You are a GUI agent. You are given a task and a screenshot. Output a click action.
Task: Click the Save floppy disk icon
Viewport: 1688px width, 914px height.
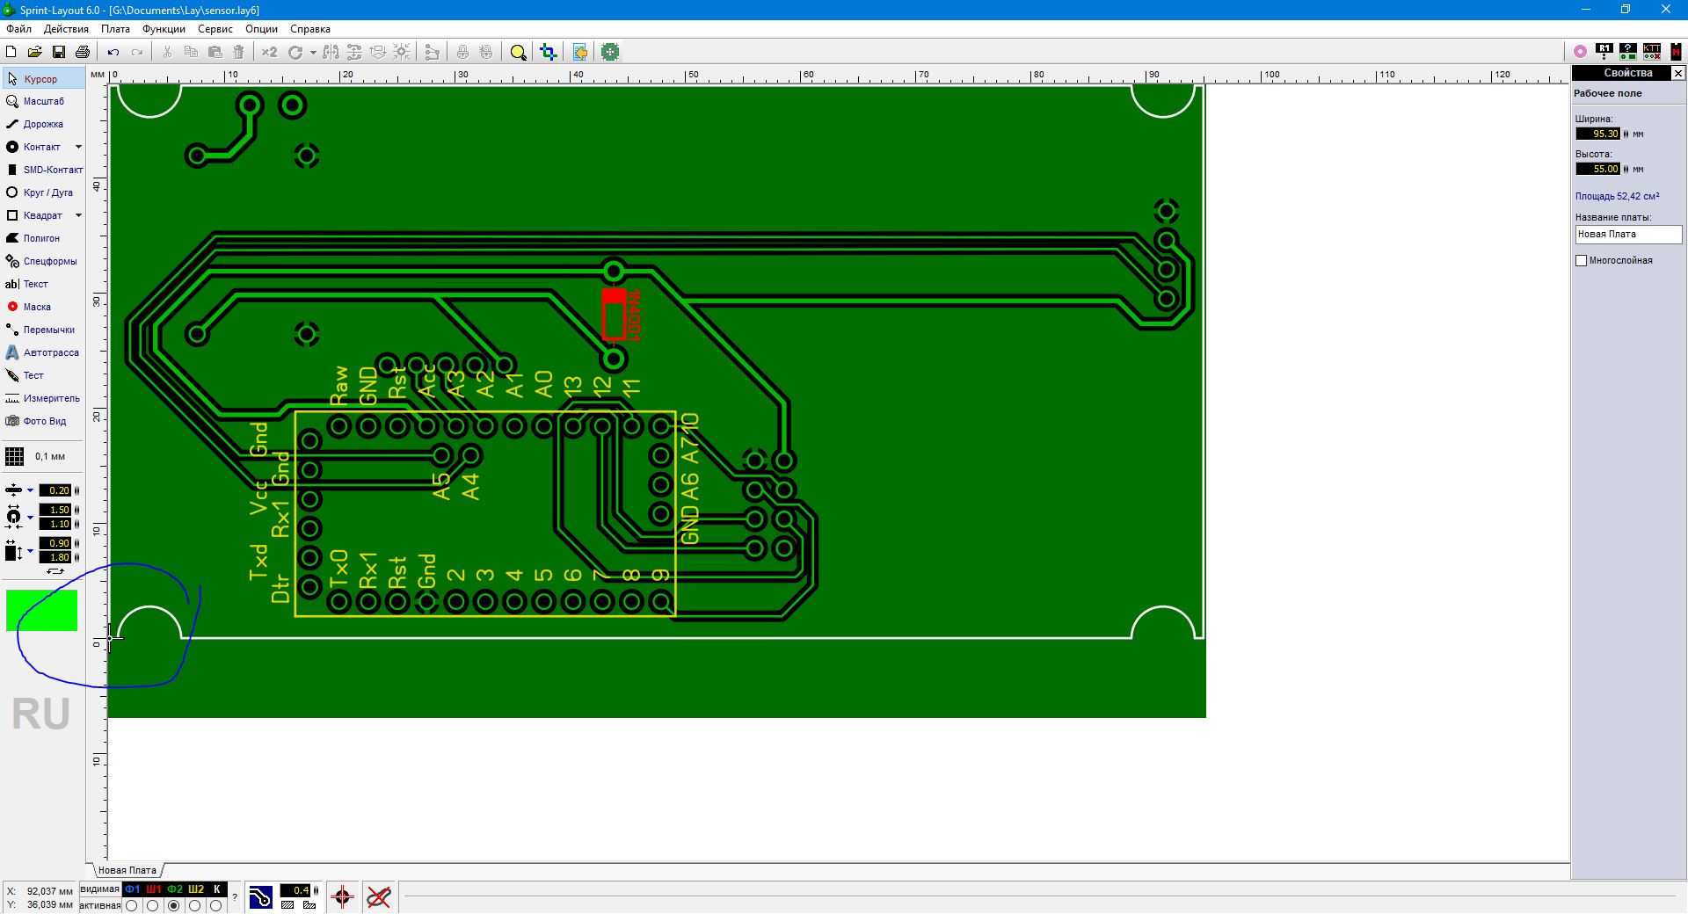(x=59, y=52)
